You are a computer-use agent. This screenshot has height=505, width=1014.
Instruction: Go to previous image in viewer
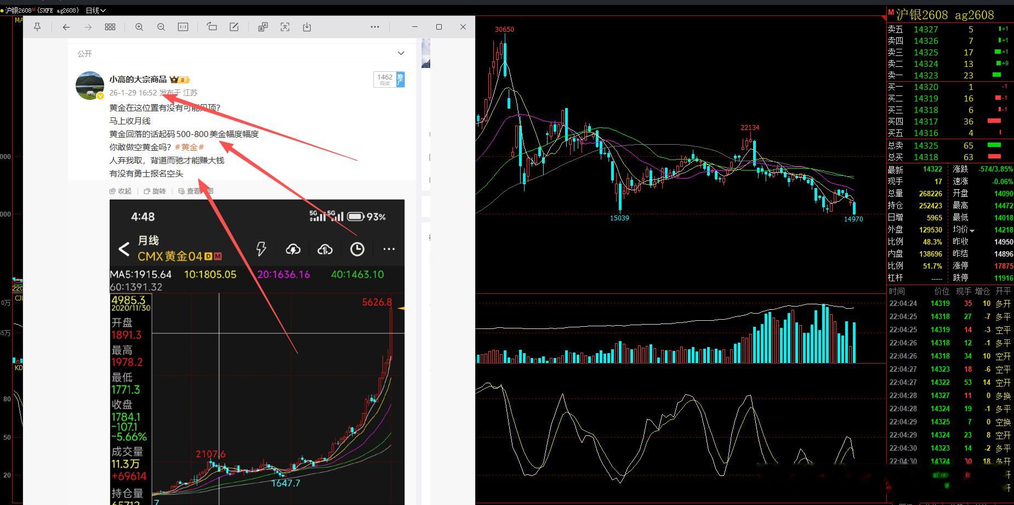pos(66,27)
